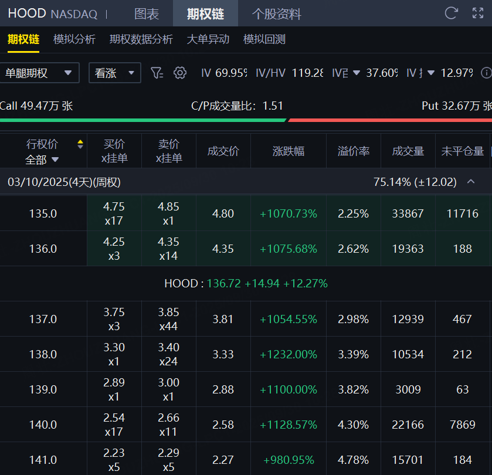Expand the IV percentile 37.60% dropdown
This screenshot has height=475, width=492.
(357, 73)
